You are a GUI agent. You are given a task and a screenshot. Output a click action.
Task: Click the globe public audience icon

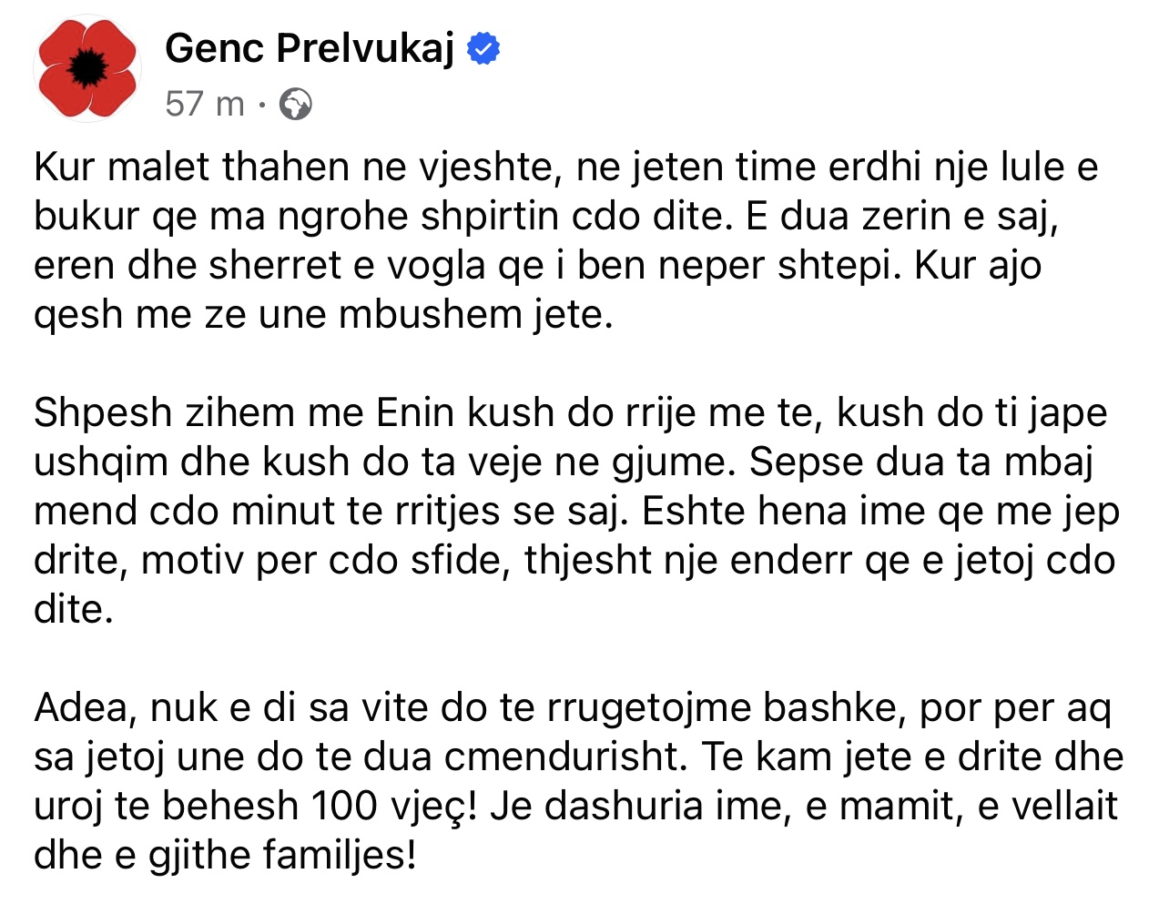[295, 105]
